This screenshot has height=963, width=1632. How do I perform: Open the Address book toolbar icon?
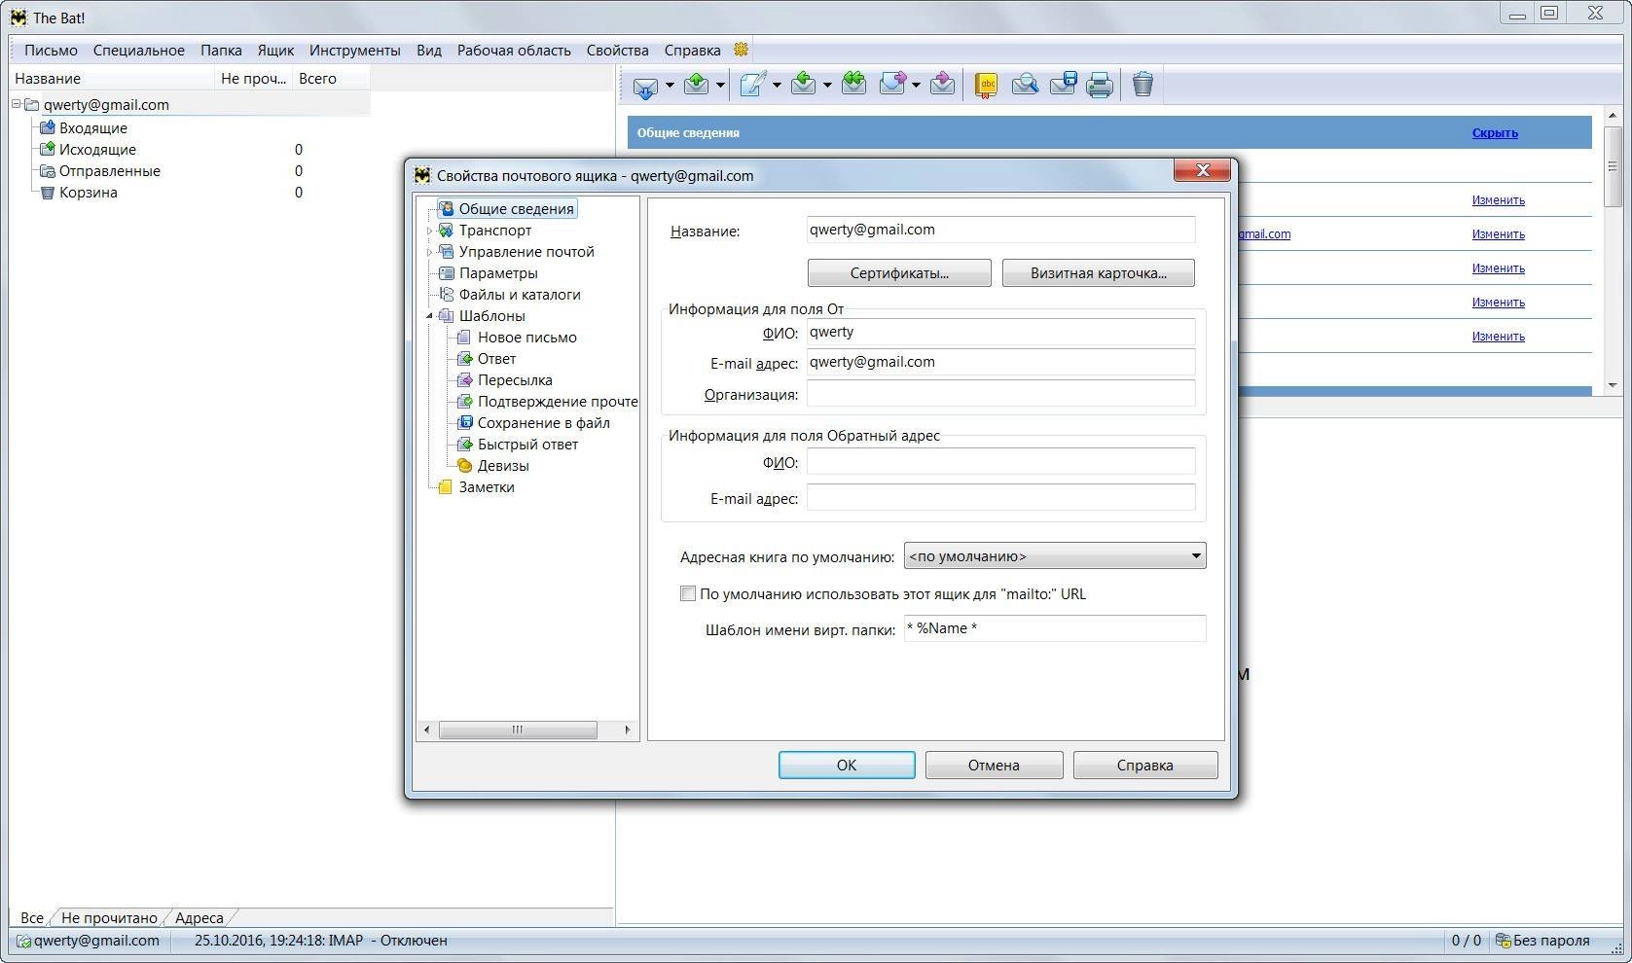coord(987,86)
